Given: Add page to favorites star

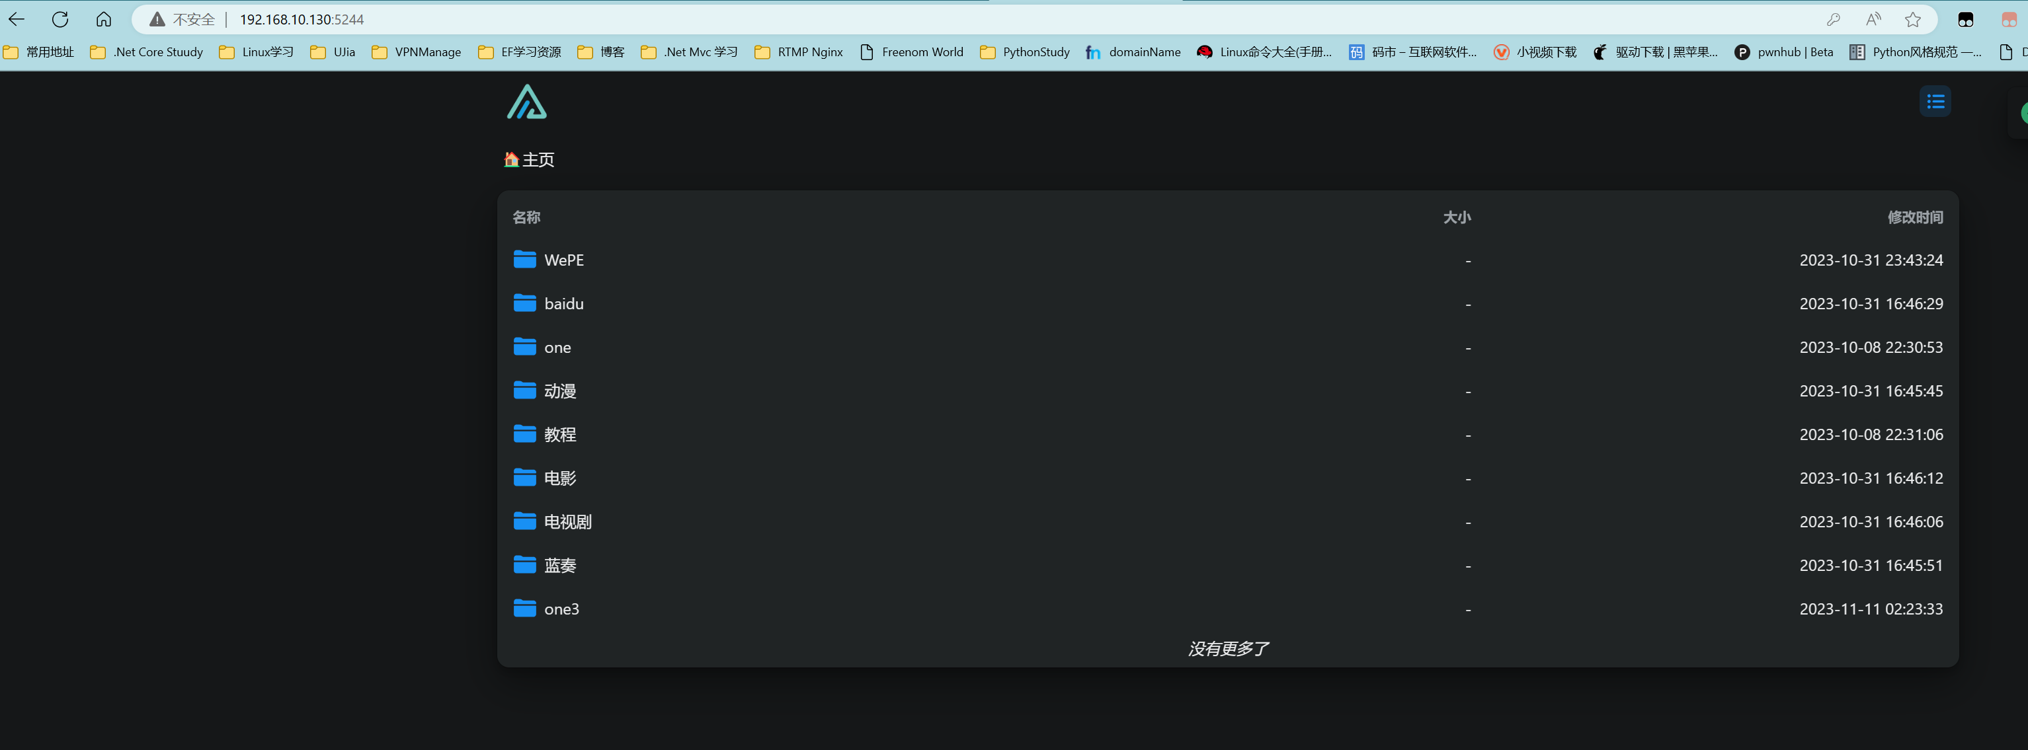Looking at the screenshot, I should (1913, 20).
